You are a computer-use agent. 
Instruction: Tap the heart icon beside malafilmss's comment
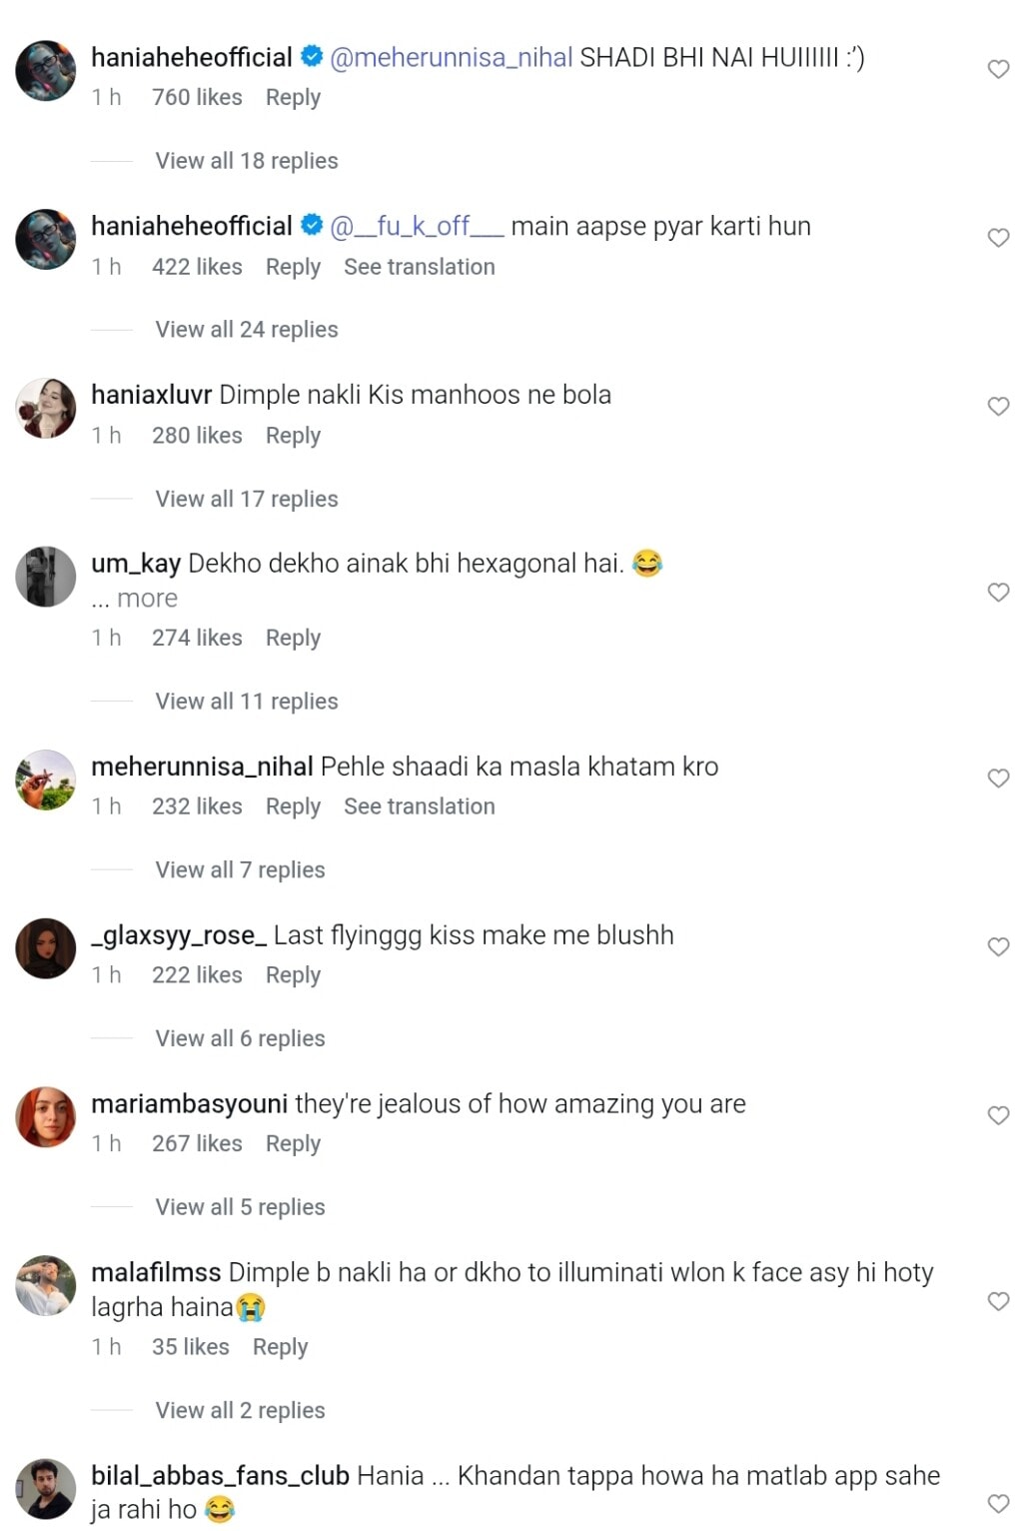pyautogui.click(x=998, y=1301)
